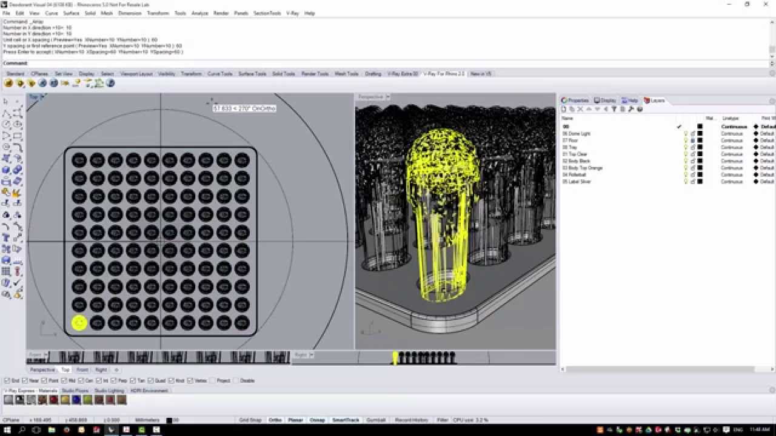
Task: Click the green sphere material thumbnail
Action: click(x=88, y=400)
